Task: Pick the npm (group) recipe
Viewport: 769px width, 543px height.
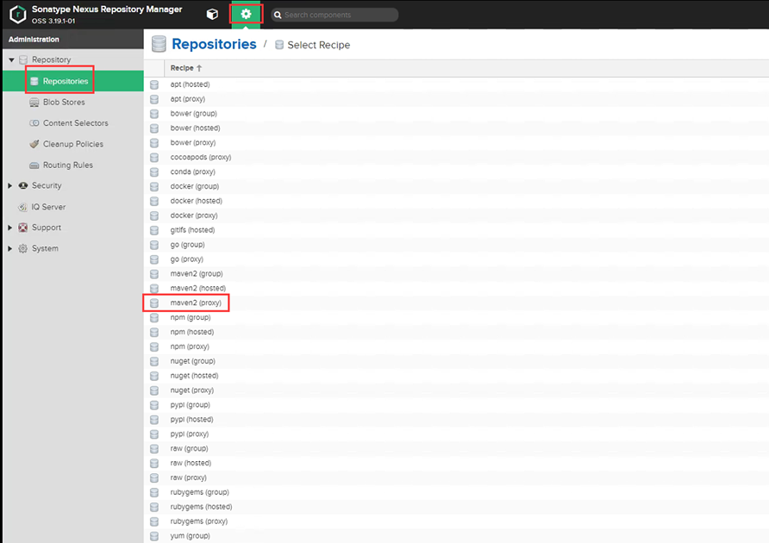Action: pos(190,317)
